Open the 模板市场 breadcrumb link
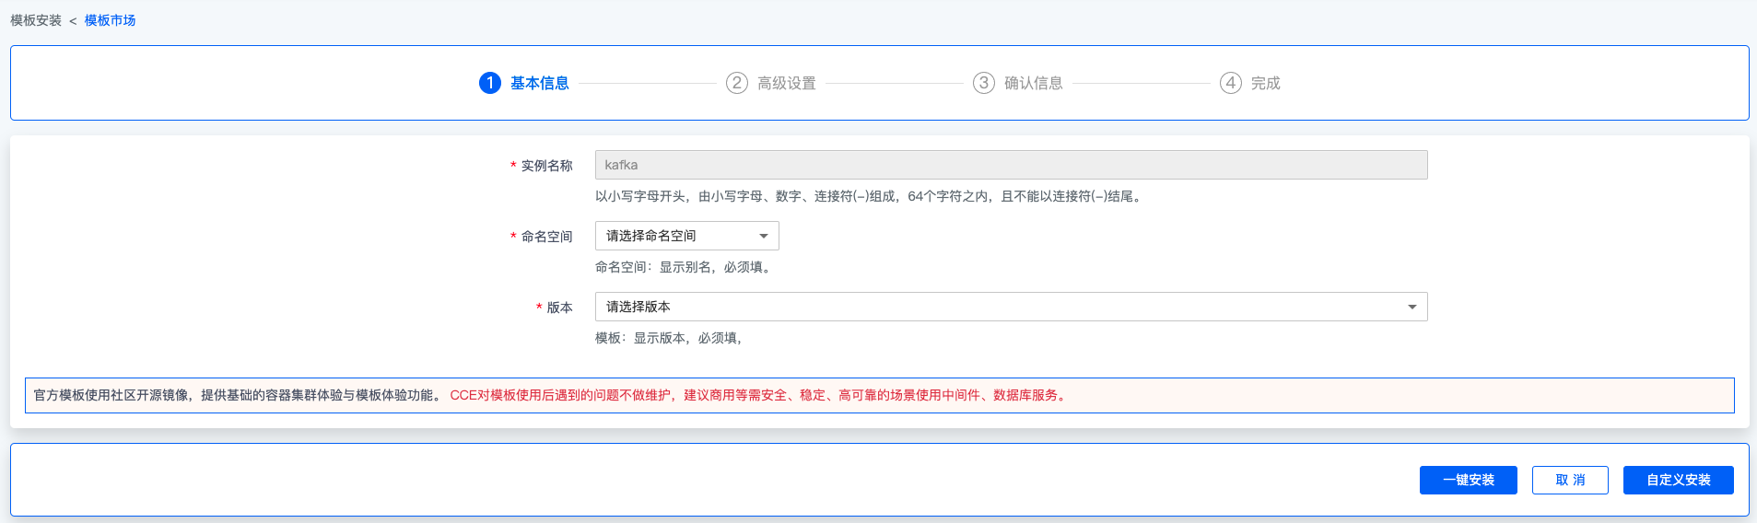Image resolution: width=1757 pixels, height=523 pixels. (x=110, y=20)
